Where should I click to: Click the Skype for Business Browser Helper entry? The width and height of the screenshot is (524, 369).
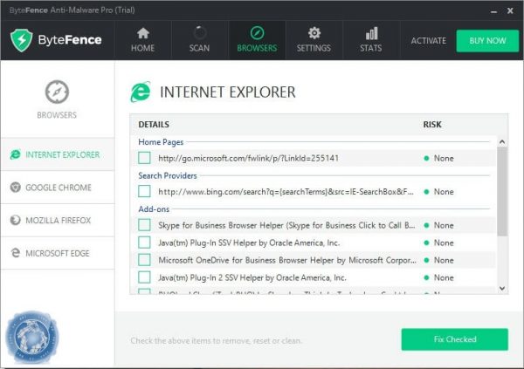tap(286, 225)
